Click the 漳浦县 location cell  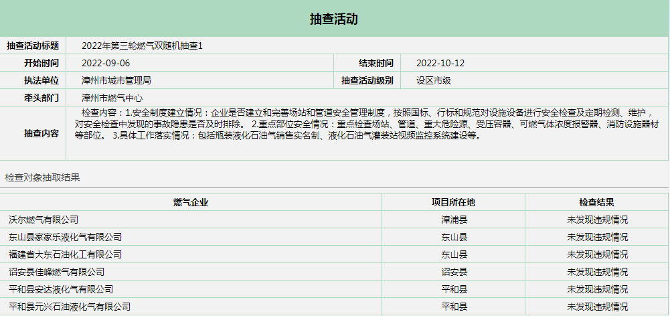[x=454, y=220]
